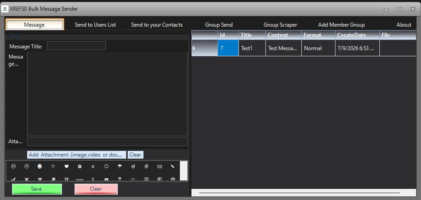Go to the Group Send tab
The height and width of the screenshot is (200, 421).
pyautogui.click(x=219, y=25)
